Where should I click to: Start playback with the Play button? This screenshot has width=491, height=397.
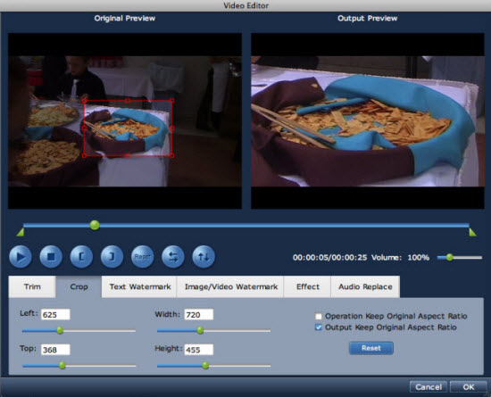pos(21,257)
